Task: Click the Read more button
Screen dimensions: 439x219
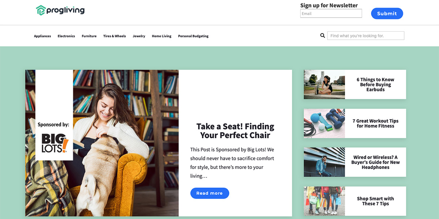Action: click(210, 193)
